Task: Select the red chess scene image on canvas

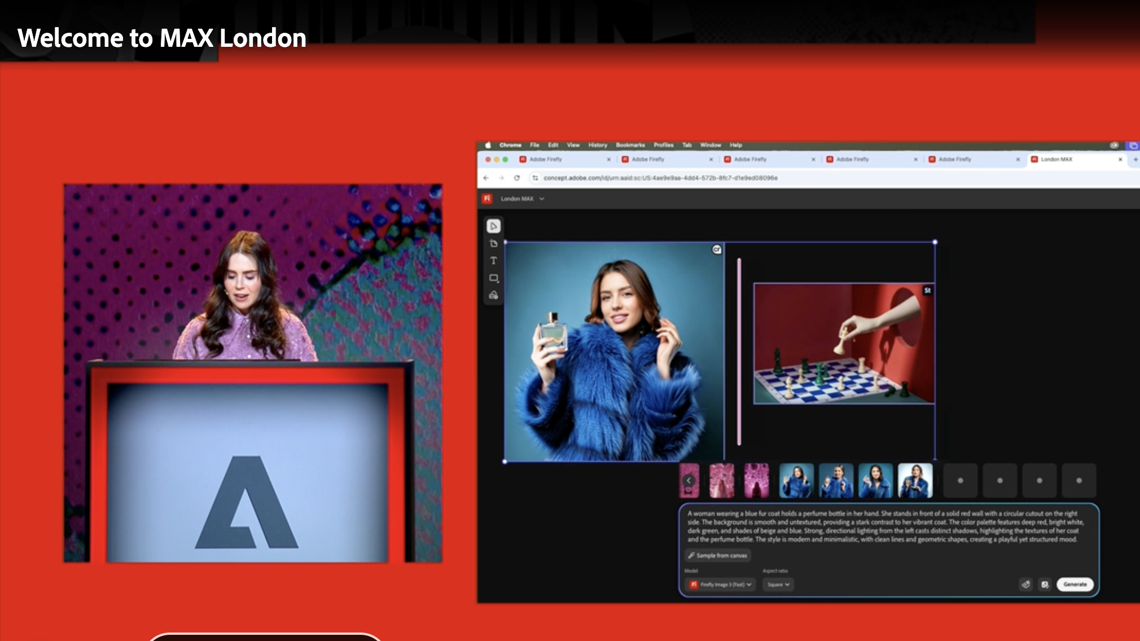Action: pos(844,344)
